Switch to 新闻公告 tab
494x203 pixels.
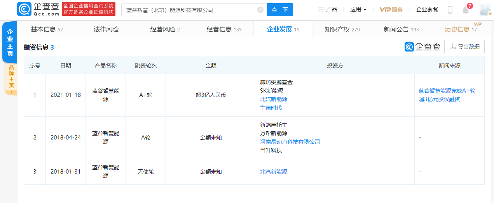pyautogui.click(x=401, y=29)
